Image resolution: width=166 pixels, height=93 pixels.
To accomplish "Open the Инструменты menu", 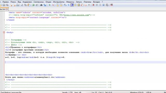I will pos(59,2).
